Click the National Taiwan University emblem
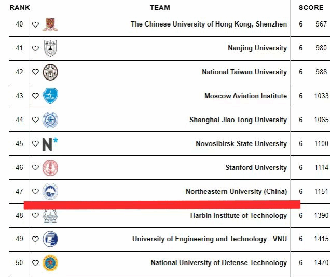 [50, 72]
